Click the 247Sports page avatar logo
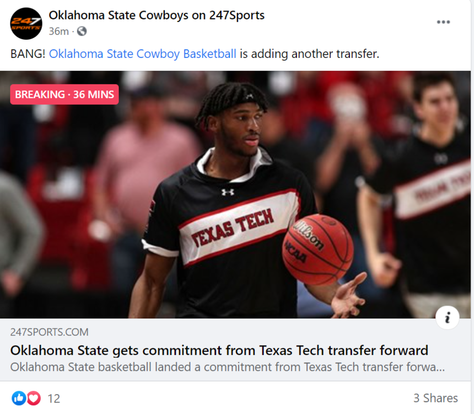This screenshot has width=474, height=414. click(x=26, y=24)
